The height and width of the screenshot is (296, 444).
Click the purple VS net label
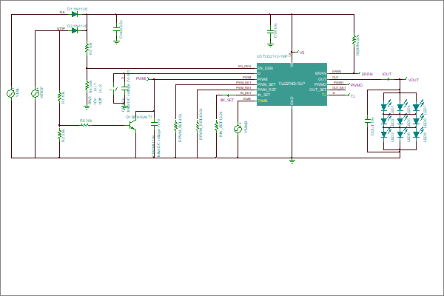pyautogui.click(x=302, y=53)
